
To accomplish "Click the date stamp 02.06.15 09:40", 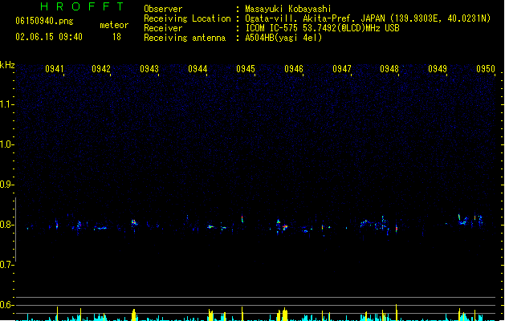I will (x=49, y=37).
